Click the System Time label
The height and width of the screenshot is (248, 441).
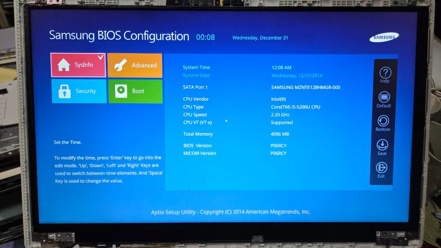(197, 68)
